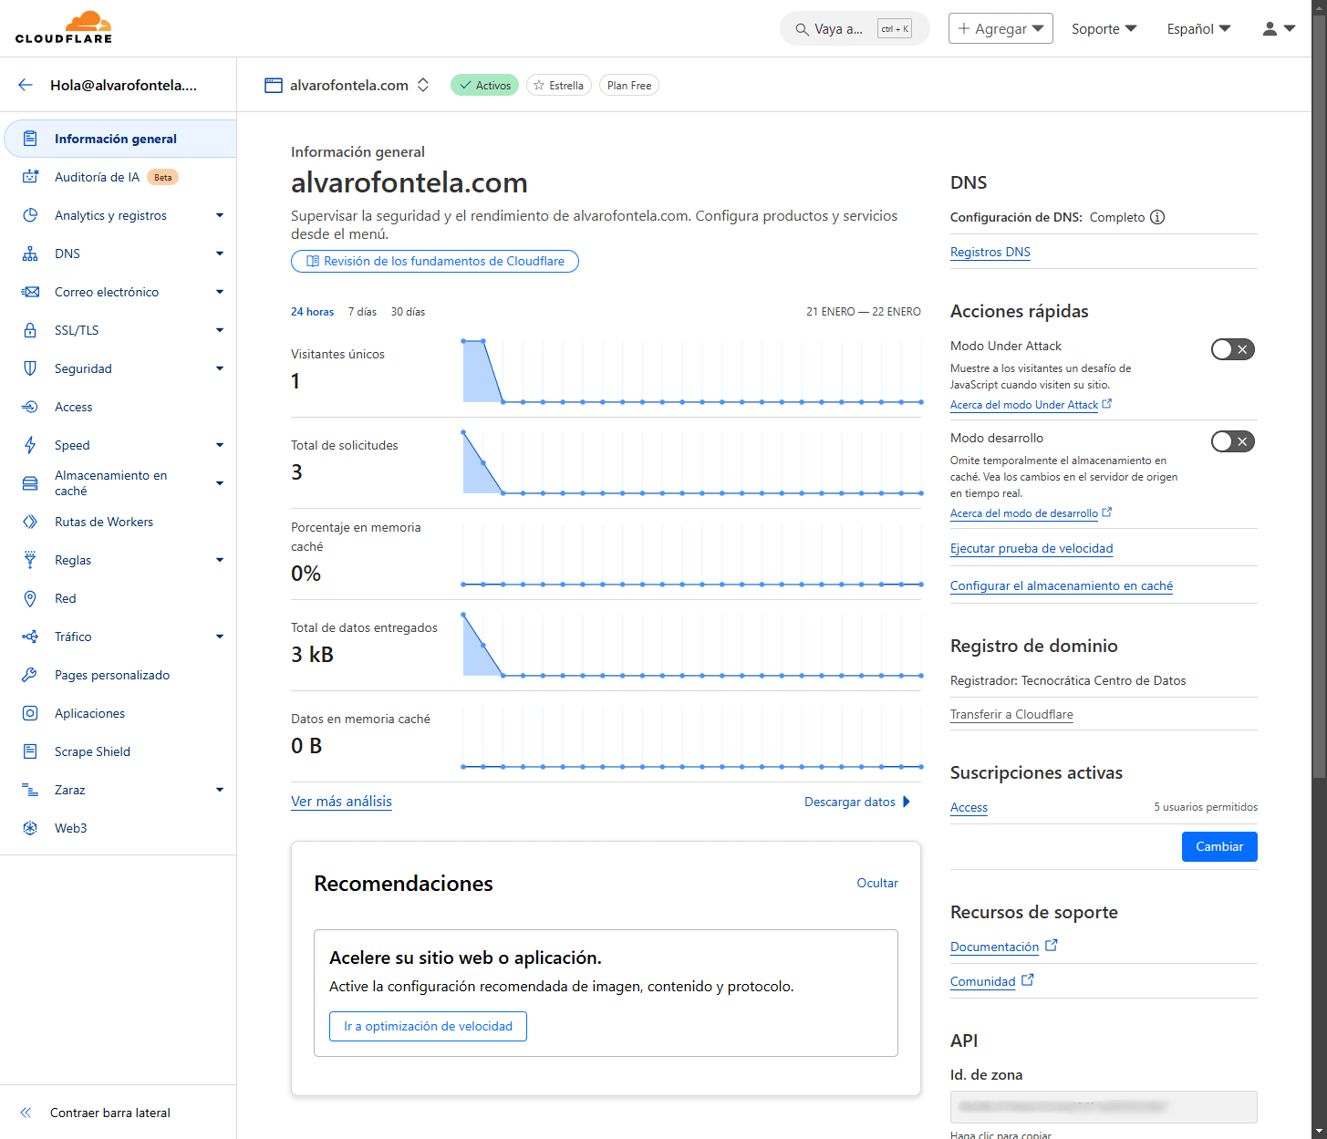Hide recommendations with Ocultar
The height and width of the screenshot is (1139, 1327).
click(x=877, y=883)
